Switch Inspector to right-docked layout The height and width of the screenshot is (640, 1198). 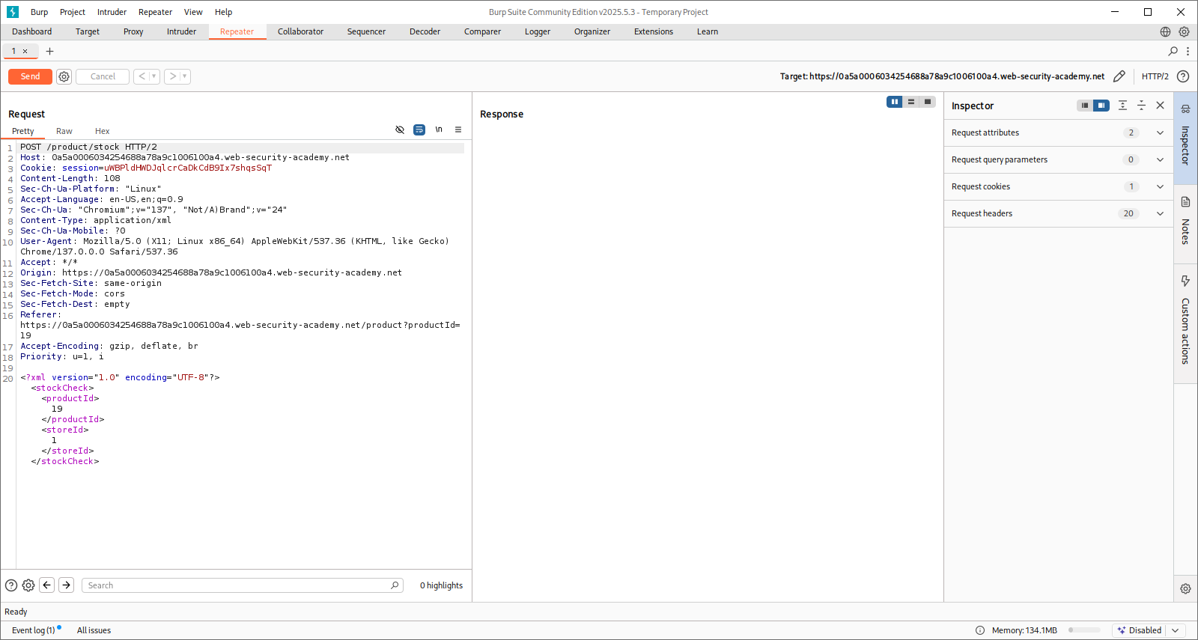(x=1101, y=106)
